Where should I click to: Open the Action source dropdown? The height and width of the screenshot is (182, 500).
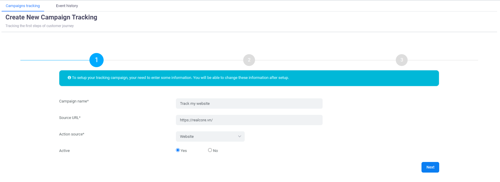click(210, 137)
